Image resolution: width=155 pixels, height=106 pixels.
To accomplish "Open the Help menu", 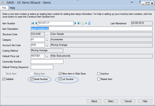I will (x=12, y=8).
